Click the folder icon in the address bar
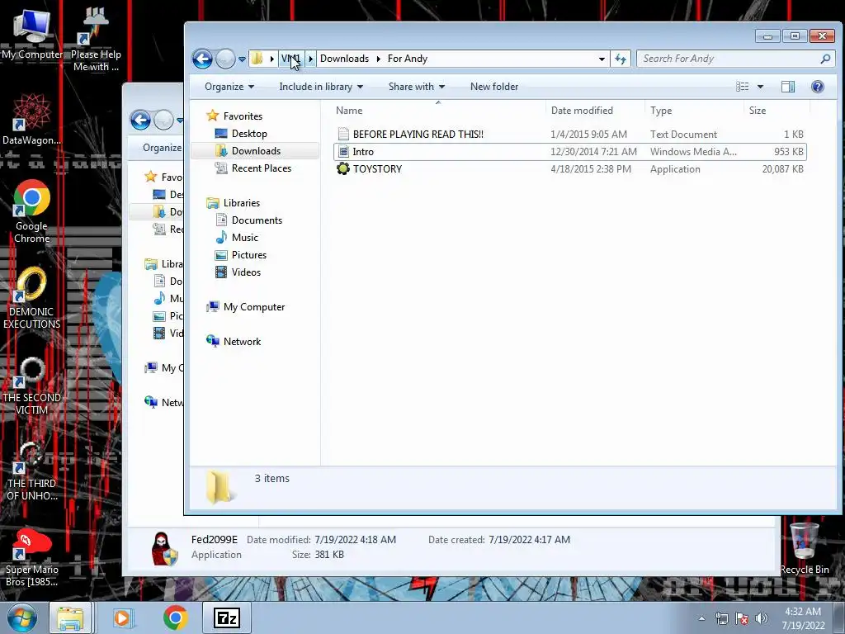 [257, 59]
